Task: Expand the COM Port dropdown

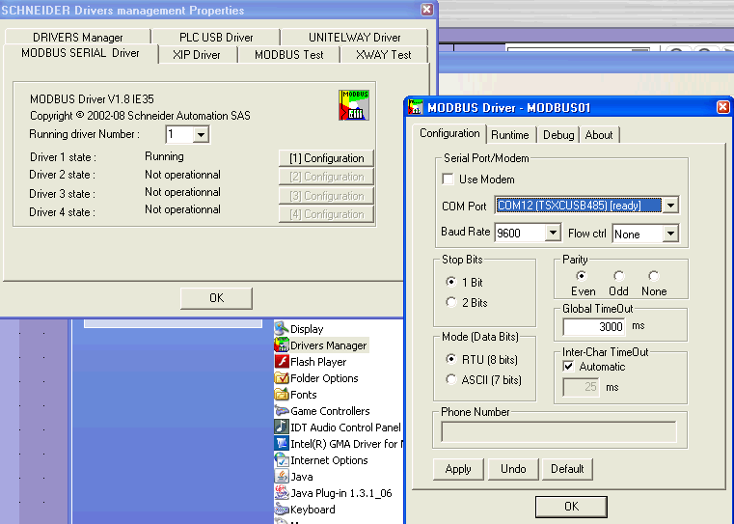Action: pos(670,206)
